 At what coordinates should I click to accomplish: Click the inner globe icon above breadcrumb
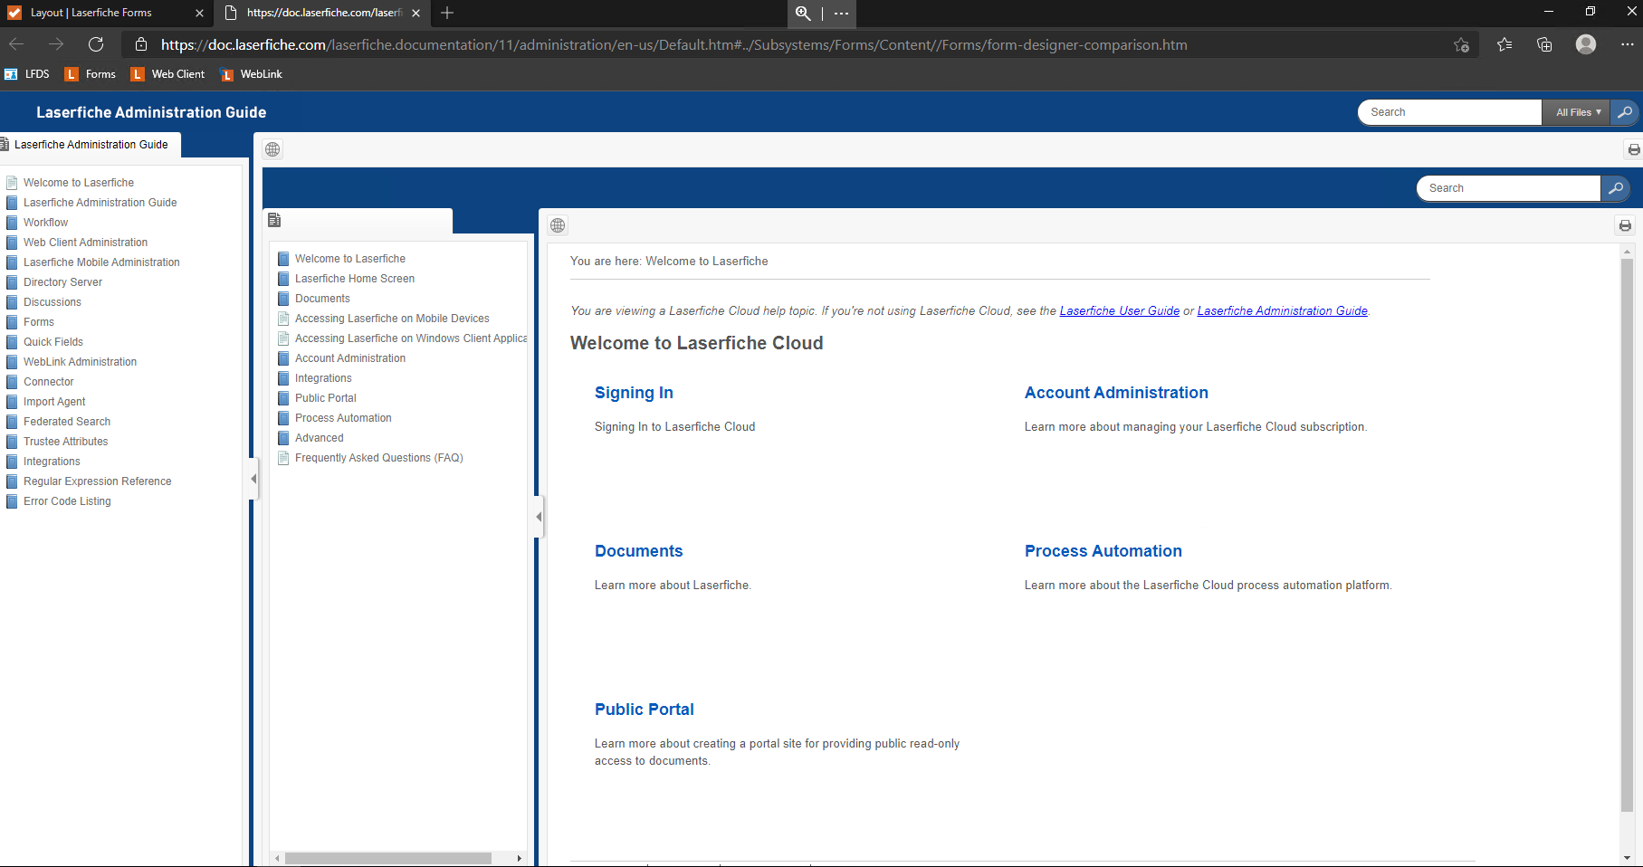tap(558, 225)
